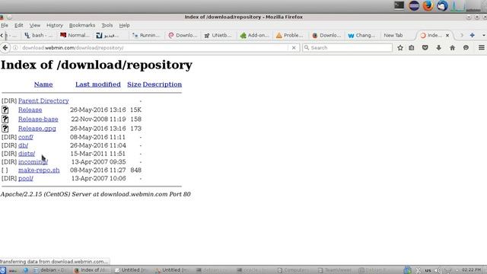The image size is (487, 274).
Task: Click the volume icon in system tray
Action: tap(438, 270)
